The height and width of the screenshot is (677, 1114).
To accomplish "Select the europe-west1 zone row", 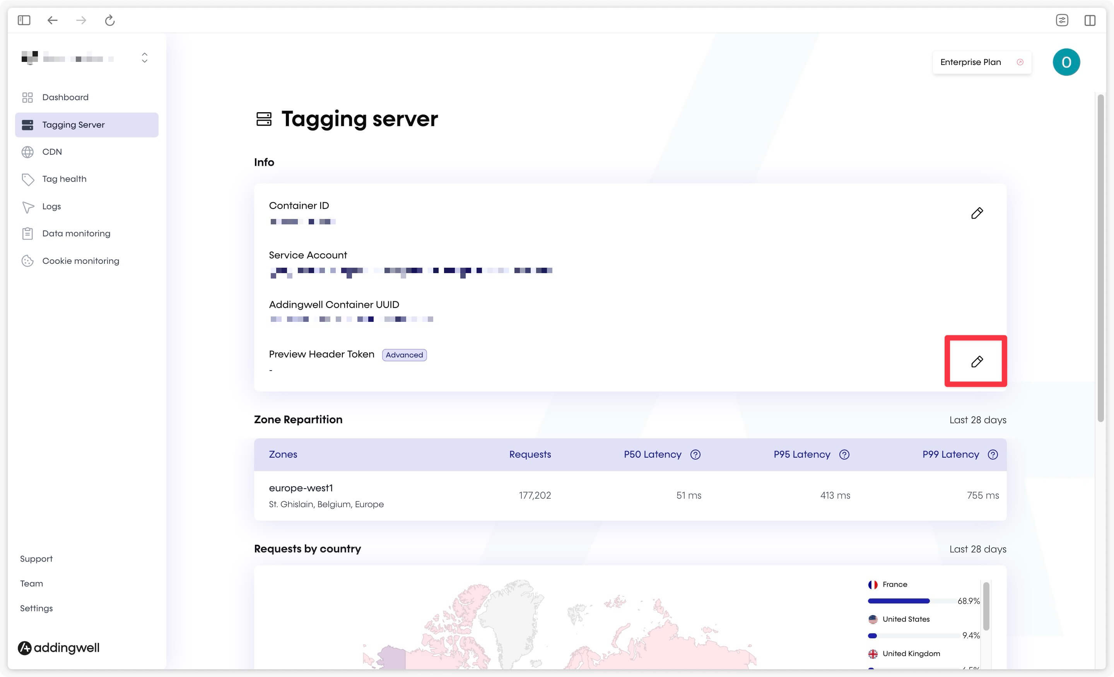I will (x=630, y=496).
